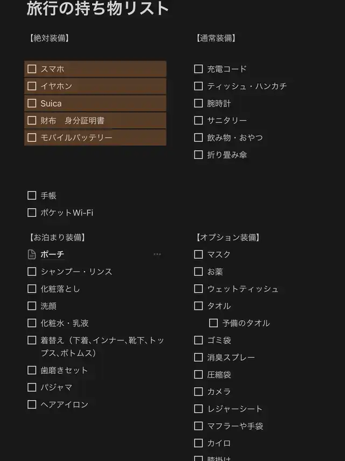Check off モバイルバッテリー item
Image resolution: width=345 pixels, height=461 pixels.
32,137
